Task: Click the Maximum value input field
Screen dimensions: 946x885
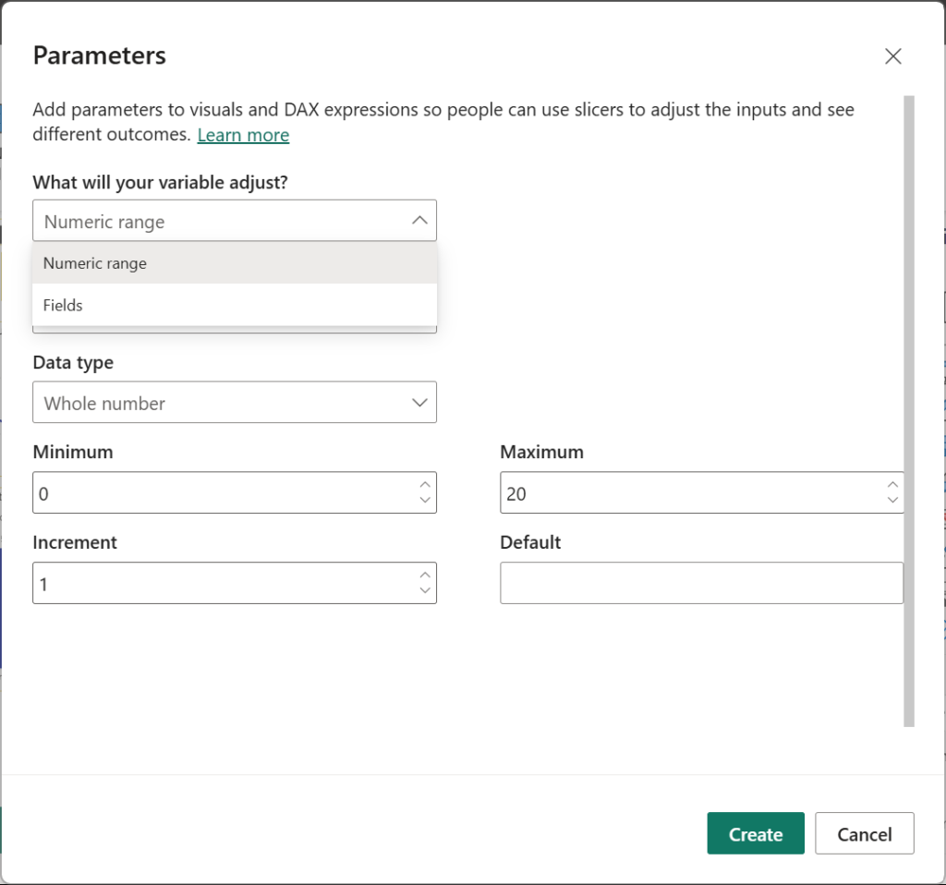Action: (x=688, y=493)
